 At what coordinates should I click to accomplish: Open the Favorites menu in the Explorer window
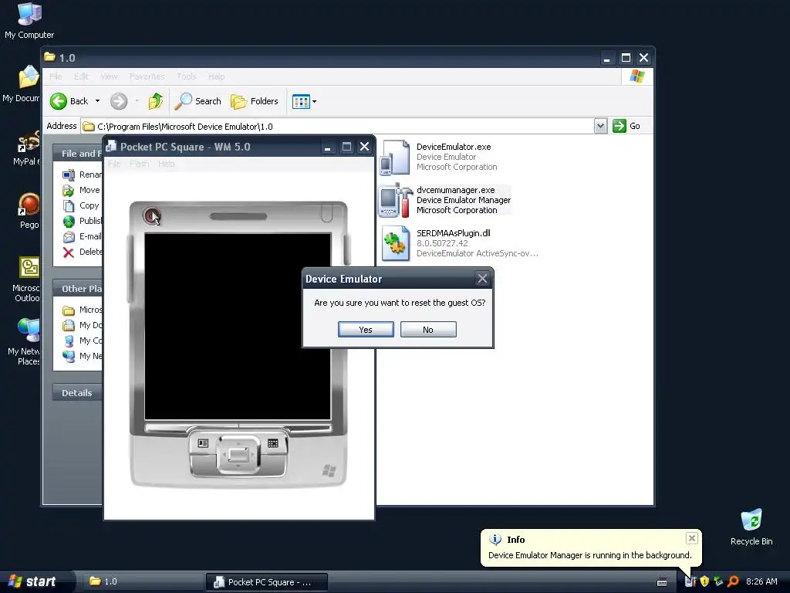(x=147, y=76)
